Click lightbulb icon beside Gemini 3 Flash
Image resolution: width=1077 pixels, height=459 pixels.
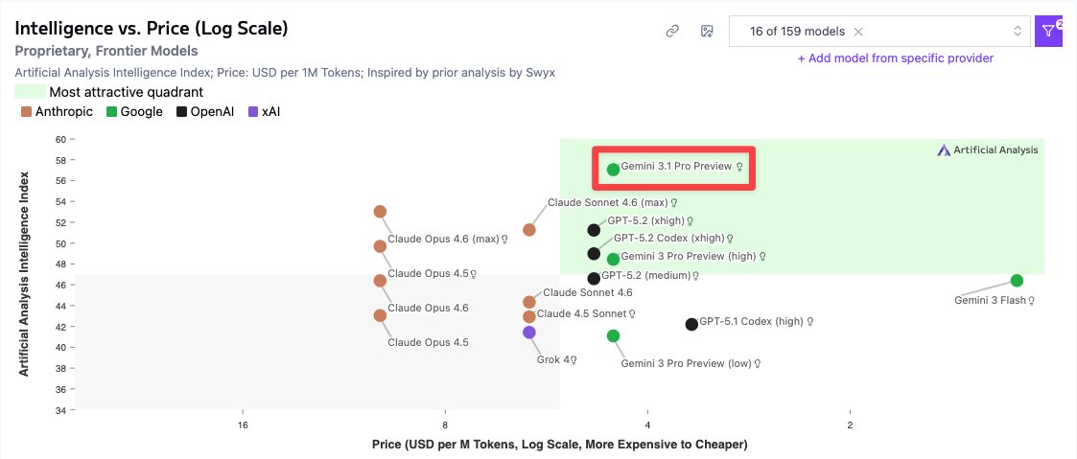1032,301
